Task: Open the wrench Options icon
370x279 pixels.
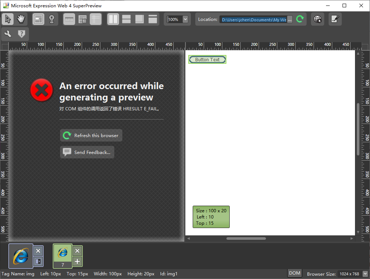Action: click(8, 34)
